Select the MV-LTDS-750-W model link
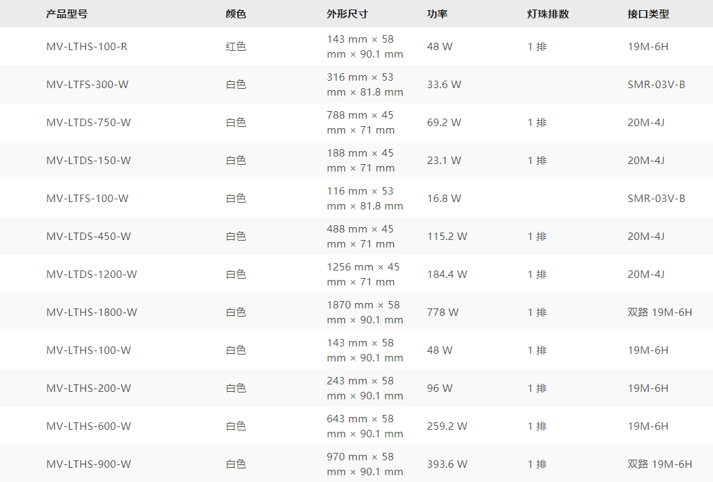Image resolution: width=713 pixels, height=482 pixels. click(89, 123)
